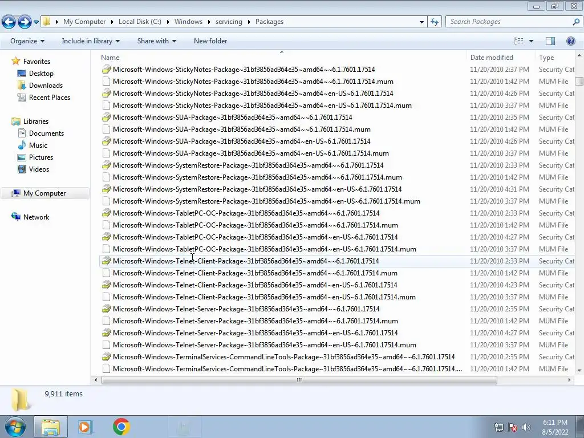
Task: Expand the arrow after servicing in breadcrumb
Action: [249, 22]
